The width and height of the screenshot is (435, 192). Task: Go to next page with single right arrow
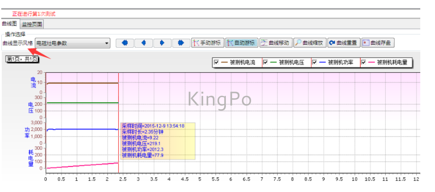click(162, 43)
